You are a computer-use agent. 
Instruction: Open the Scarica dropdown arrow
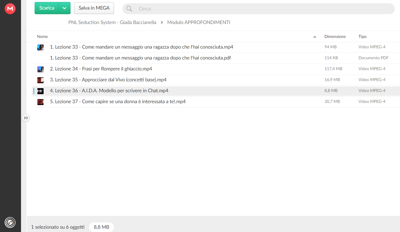coord(65,8)
